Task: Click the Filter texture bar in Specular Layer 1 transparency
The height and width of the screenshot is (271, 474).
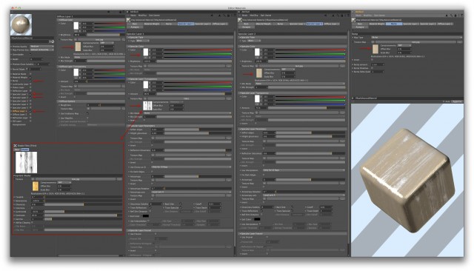Action: point(186,98)
